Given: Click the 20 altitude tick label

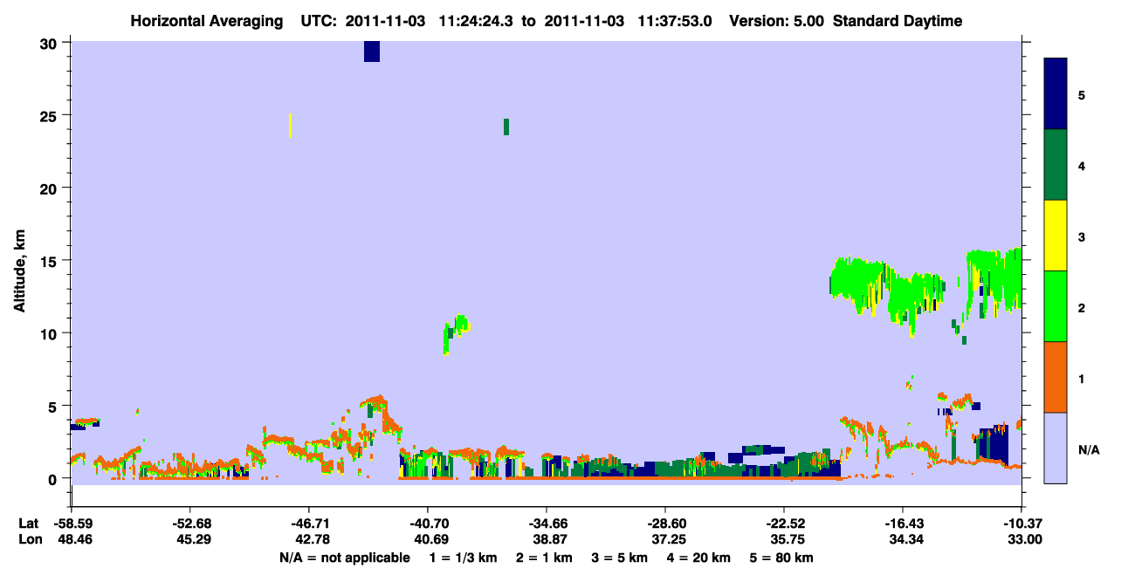Looking at the screenshot, I should [x=51, y=188].
